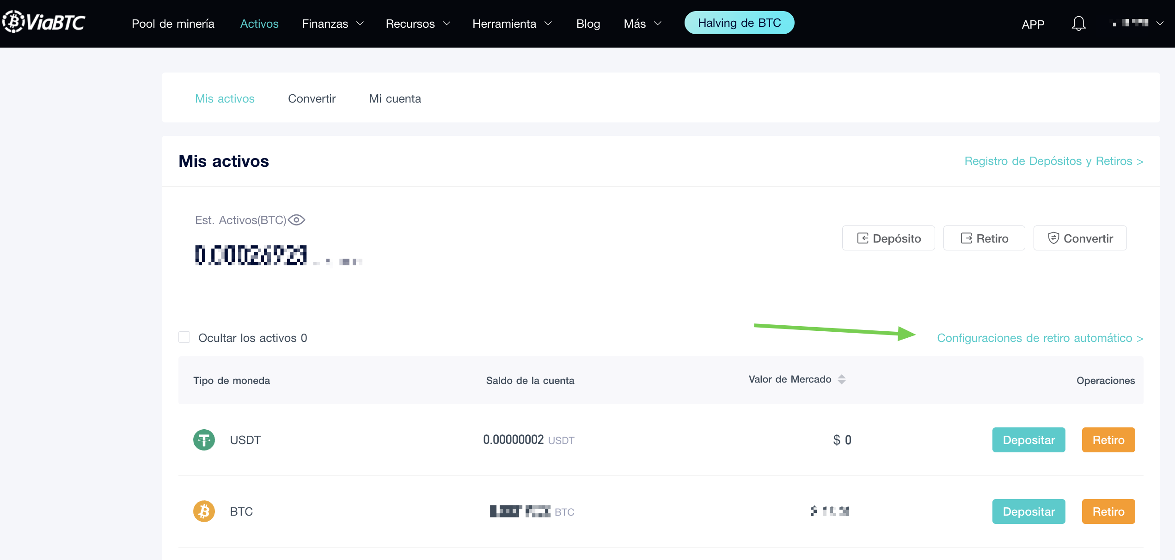The width and height of the screenshot is (1175, 560).
Task: Check Ocultar los activos 0 box
Action: click(x=184, y=337)
